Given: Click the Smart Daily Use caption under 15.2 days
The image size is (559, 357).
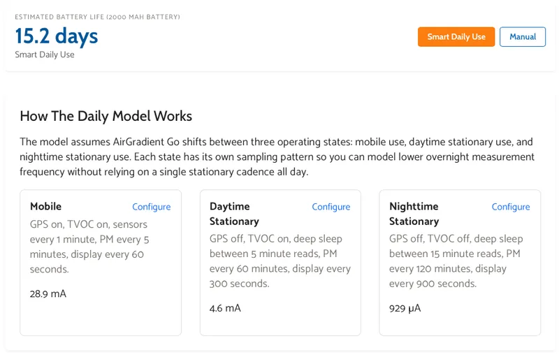Looking at the screenshot, I should 45,54.
